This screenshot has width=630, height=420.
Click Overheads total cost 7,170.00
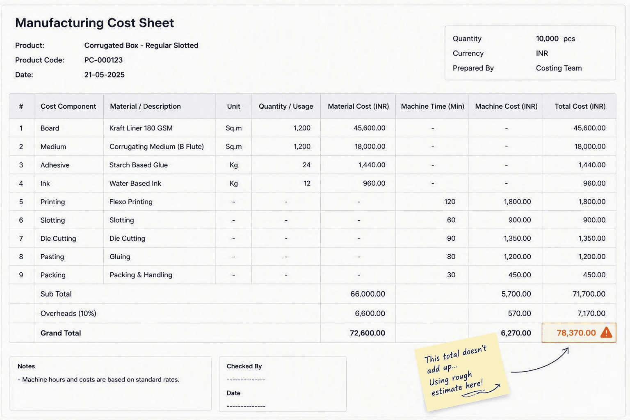(x=591, y=314)
